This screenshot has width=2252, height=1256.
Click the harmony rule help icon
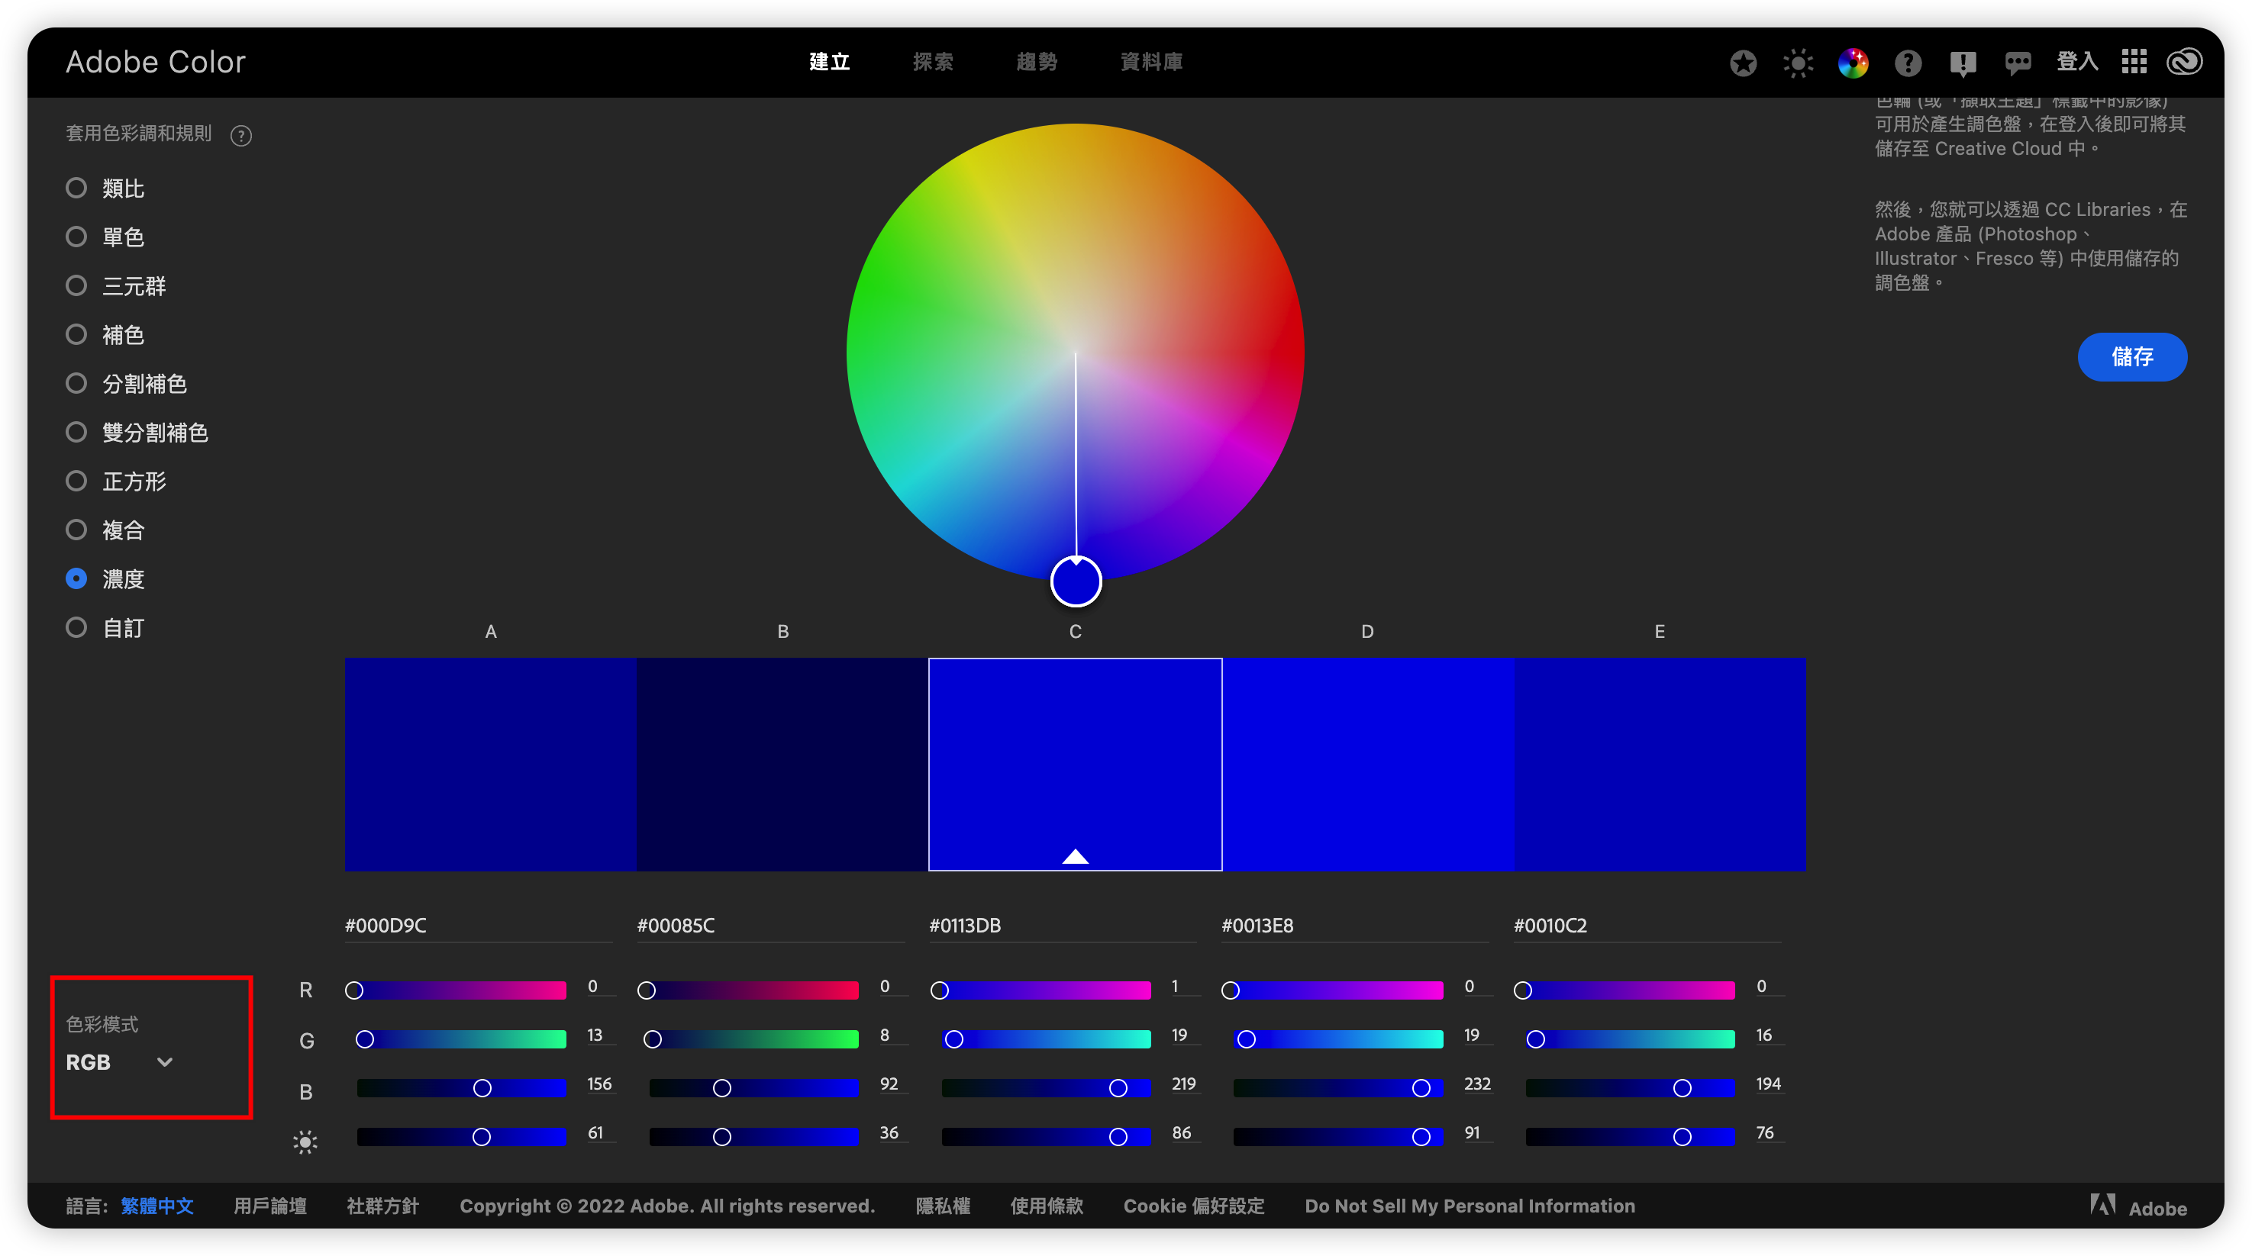240,136
